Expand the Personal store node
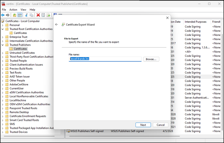 point(3,25)
